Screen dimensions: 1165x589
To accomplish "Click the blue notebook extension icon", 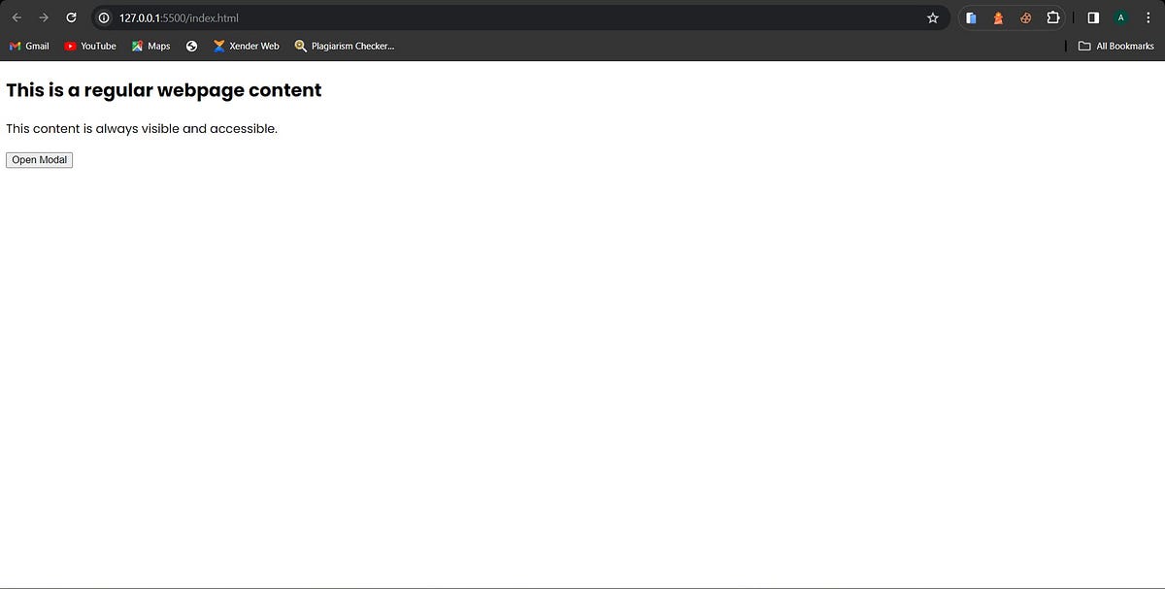I will 971,16.
